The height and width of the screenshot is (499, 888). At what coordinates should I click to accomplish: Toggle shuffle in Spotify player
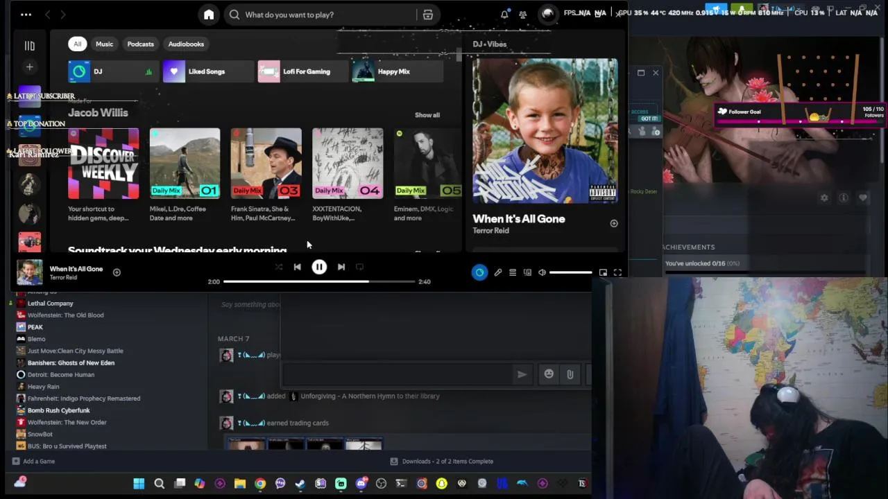click(278, 267)
